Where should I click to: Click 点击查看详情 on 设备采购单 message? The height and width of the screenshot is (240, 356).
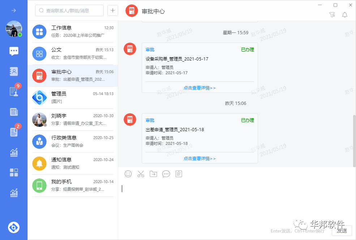[x=200, y=87]
